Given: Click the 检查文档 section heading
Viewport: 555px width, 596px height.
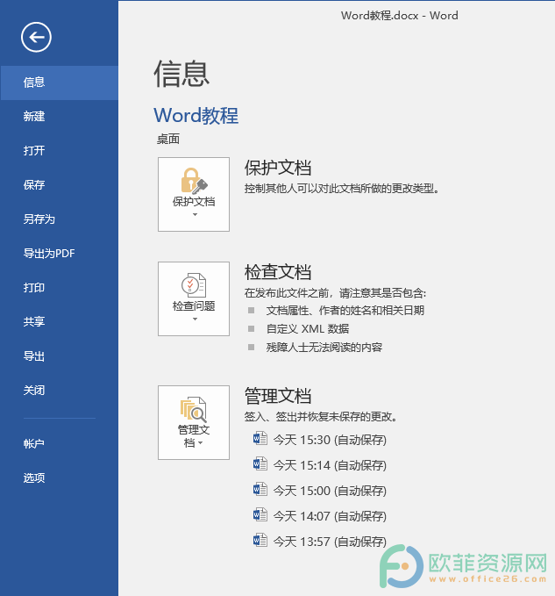Looking at the screenshot, I should click(x=278, y=272).
